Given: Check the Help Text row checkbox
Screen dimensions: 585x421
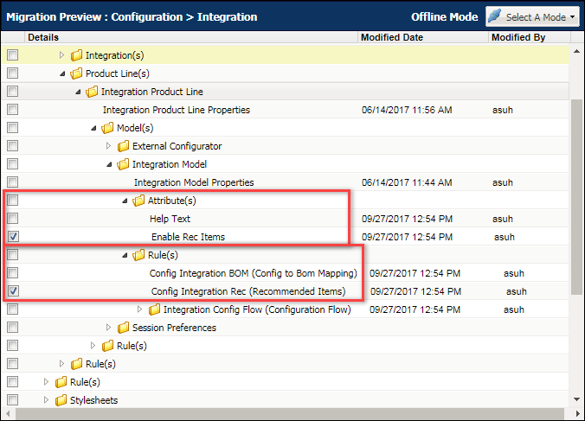Looking at the screenshot, I should point(13,219).
